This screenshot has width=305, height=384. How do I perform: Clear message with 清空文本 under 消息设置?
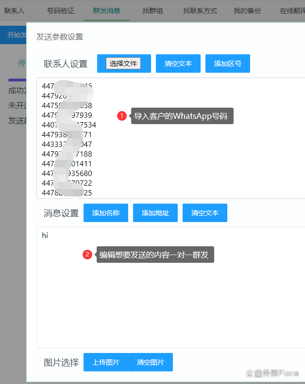205,213
